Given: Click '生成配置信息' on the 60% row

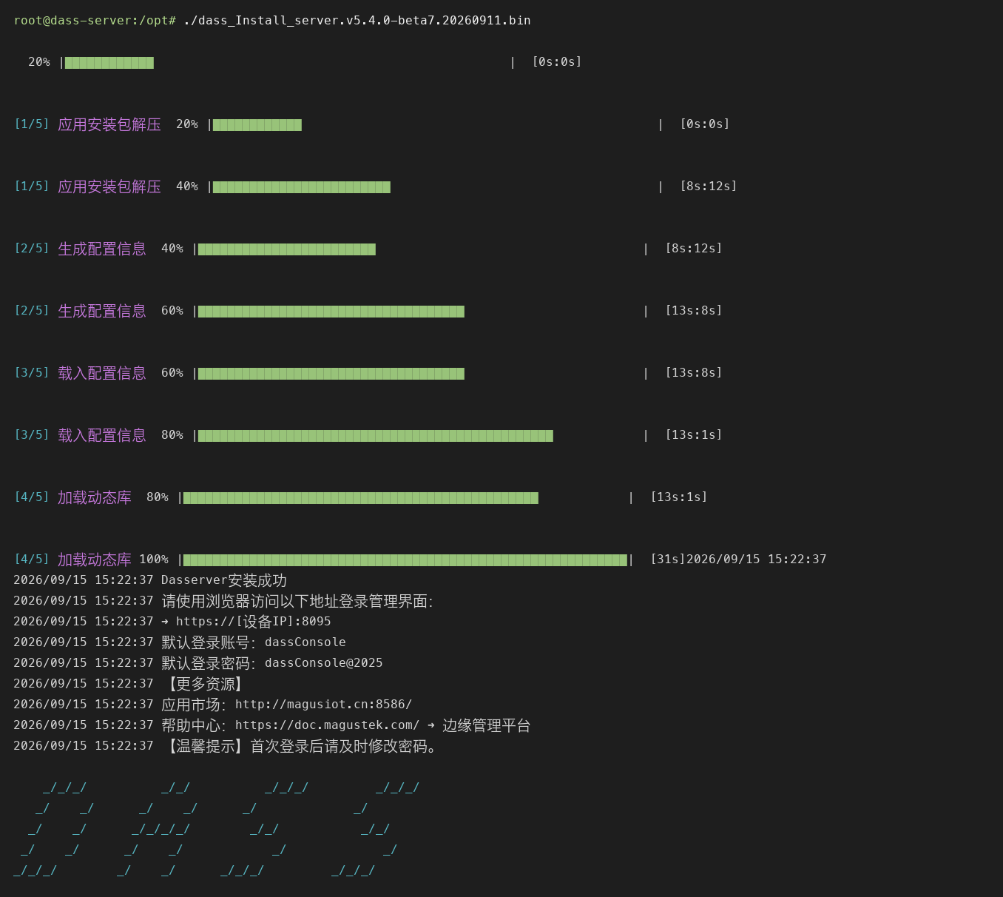Looking at the screenshot, I should [x=102, y=311].
